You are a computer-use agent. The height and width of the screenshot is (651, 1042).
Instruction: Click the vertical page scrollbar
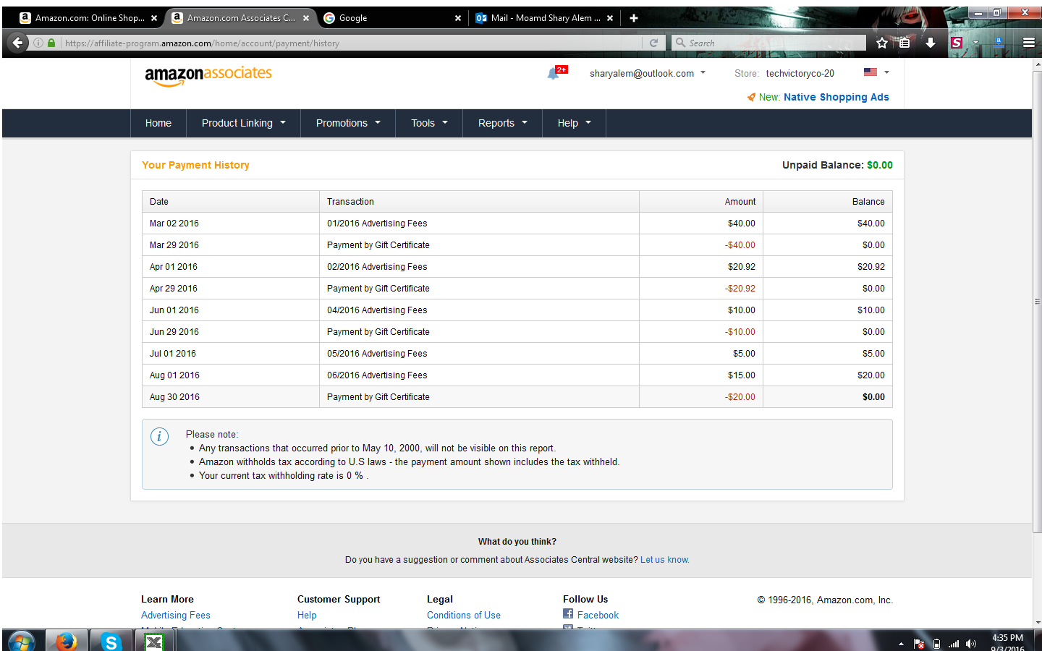(x=1038, y=302)
